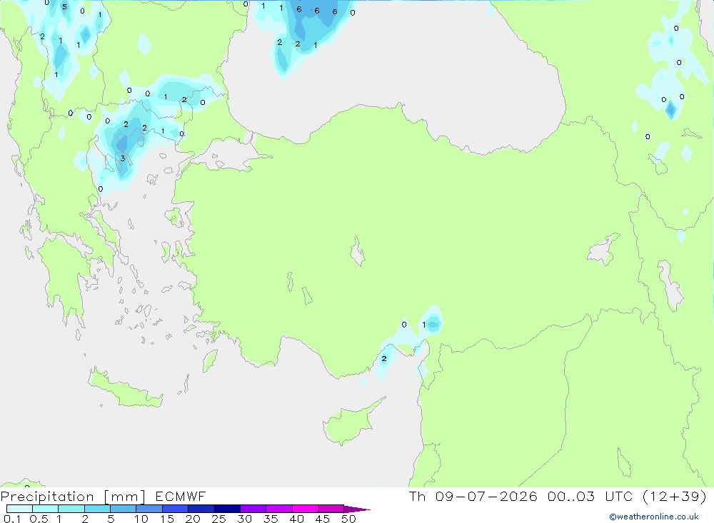
Task: Click the above-50 arrow tip of the legend
Action: click(x=358, y=509)
